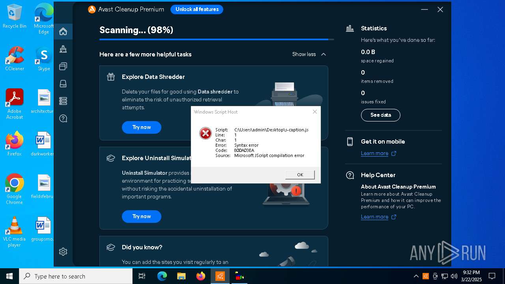Open Google Chrome desktop icon

coord(15,189)
